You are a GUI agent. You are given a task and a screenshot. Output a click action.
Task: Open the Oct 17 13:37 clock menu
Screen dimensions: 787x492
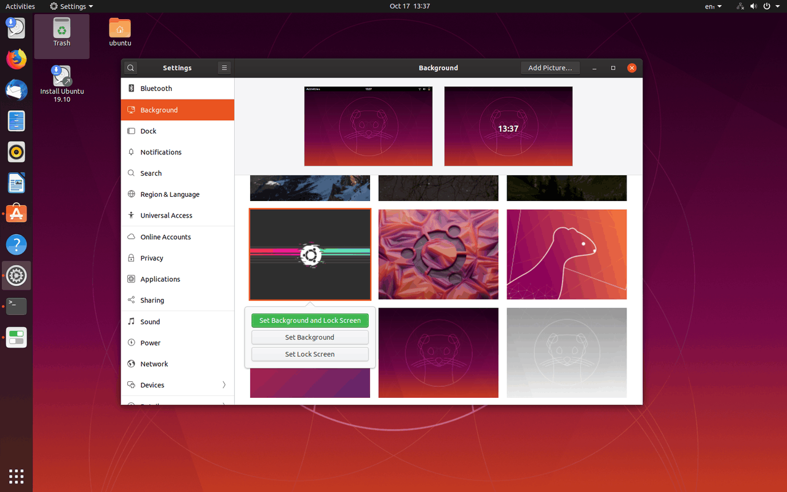(x=409, y=6)
